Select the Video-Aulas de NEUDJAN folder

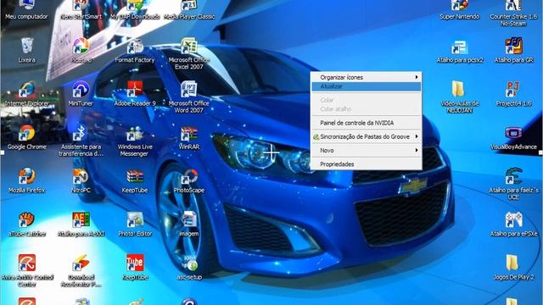pyautogui.click(x=458, y=90)
